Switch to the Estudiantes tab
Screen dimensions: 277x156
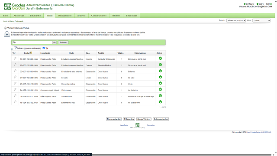[x=35, y=16]
